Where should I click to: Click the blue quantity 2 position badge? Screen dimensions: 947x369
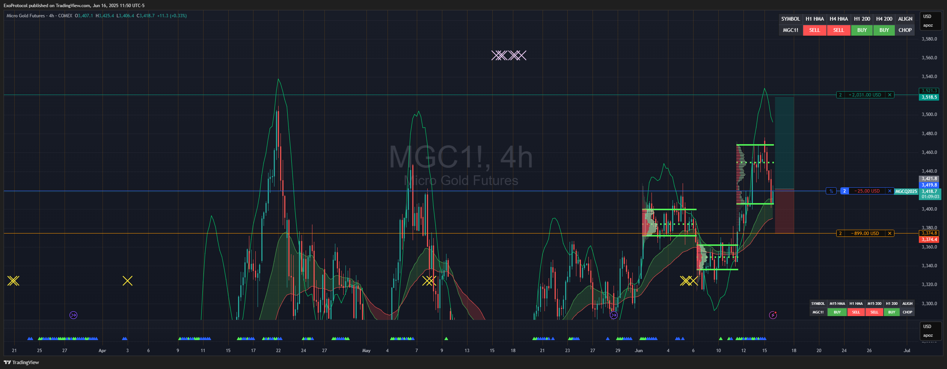[844, 191]
